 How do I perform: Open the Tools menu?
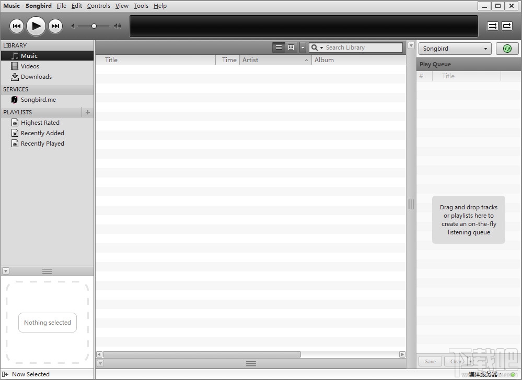click(141, 6)
